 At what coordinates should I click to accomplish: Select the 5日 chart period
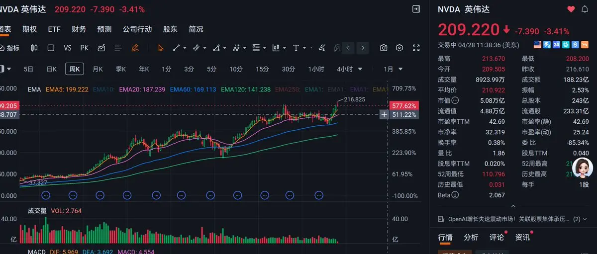point(29,69)
